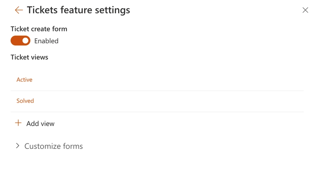
Task: Select the Solved row in views list
Action: pos(157,101)
